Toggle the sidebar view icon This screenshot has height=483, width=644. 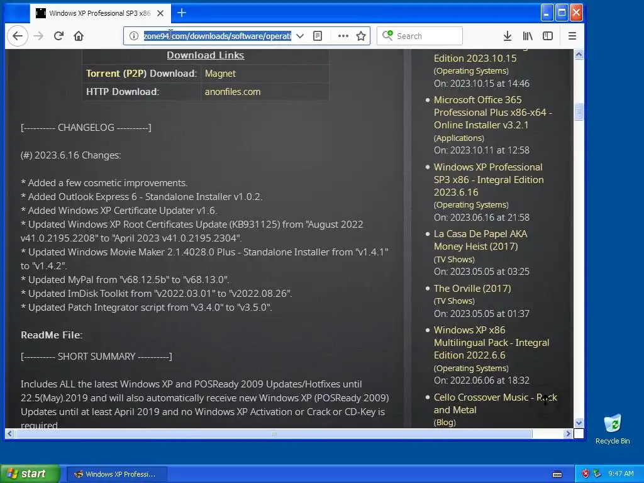click(x=548, y=36)
